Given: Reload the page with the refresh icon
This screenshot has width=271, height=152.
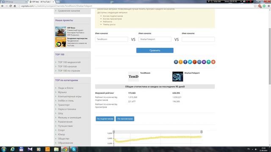Looking at the screenshot, I should tap(11, 6).
